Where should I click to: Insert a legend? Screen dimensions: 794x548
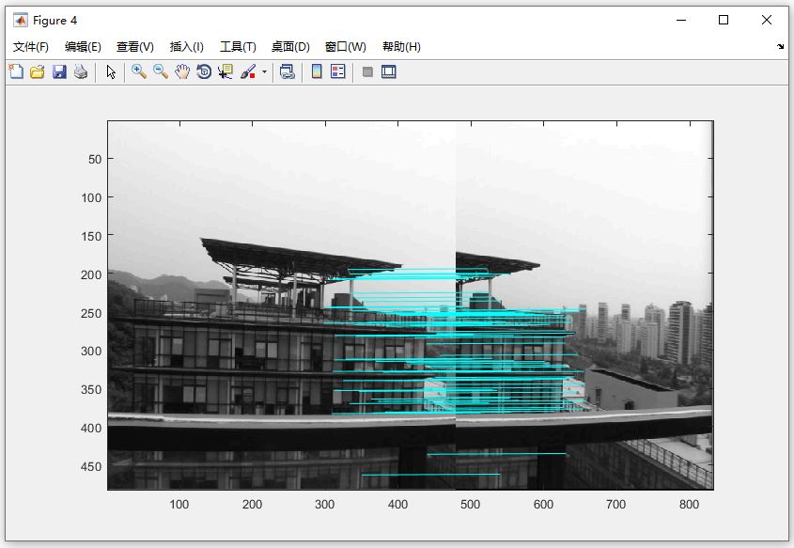coord(337,72)
